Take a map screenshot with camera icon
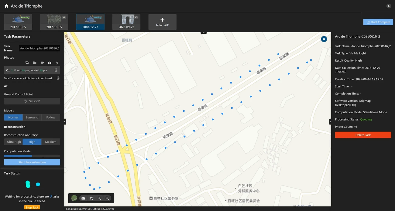 pyautogui.click(x=83, y=198)
